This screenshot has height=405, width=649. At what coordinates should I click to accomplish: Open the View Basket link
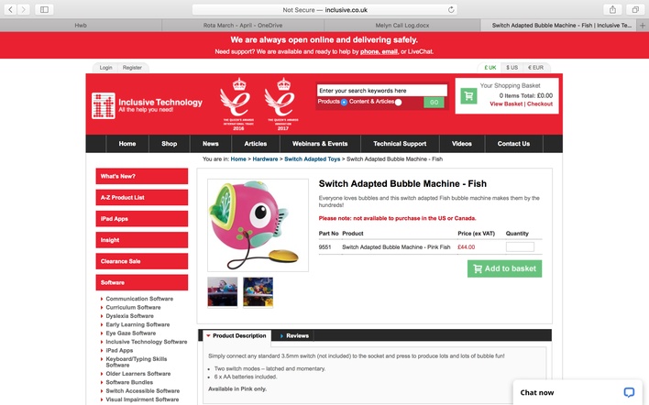click(506, 104)
